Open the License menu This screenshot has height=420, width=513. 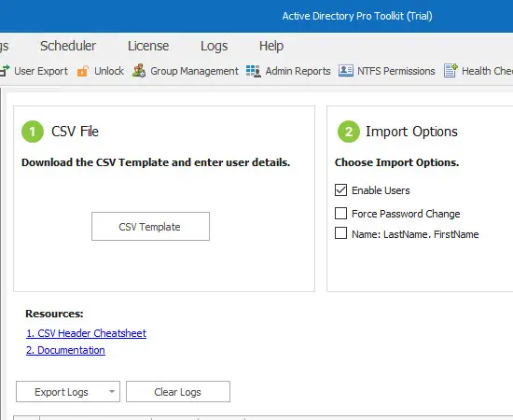tap(148, 46)
